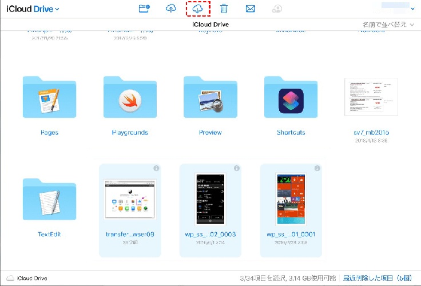
Task: Click the email envelope icon
Action: tap(250, 9)
